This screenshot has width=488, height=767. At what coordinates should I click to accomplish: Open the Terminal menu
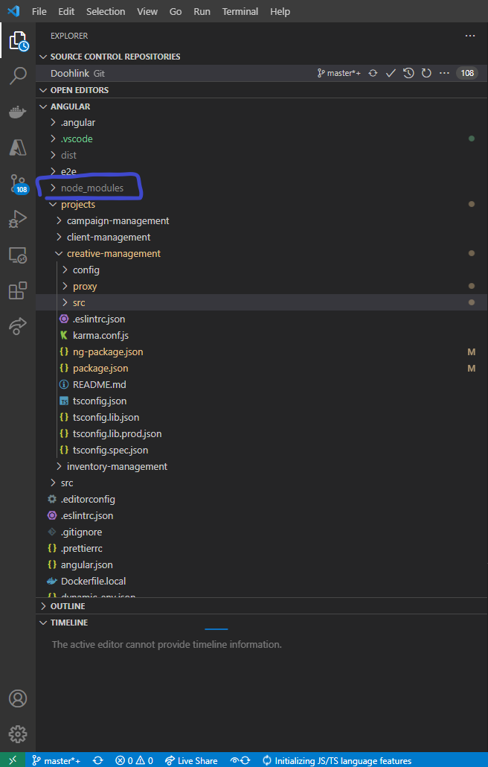pyautogui.click(x=240, y=12)
